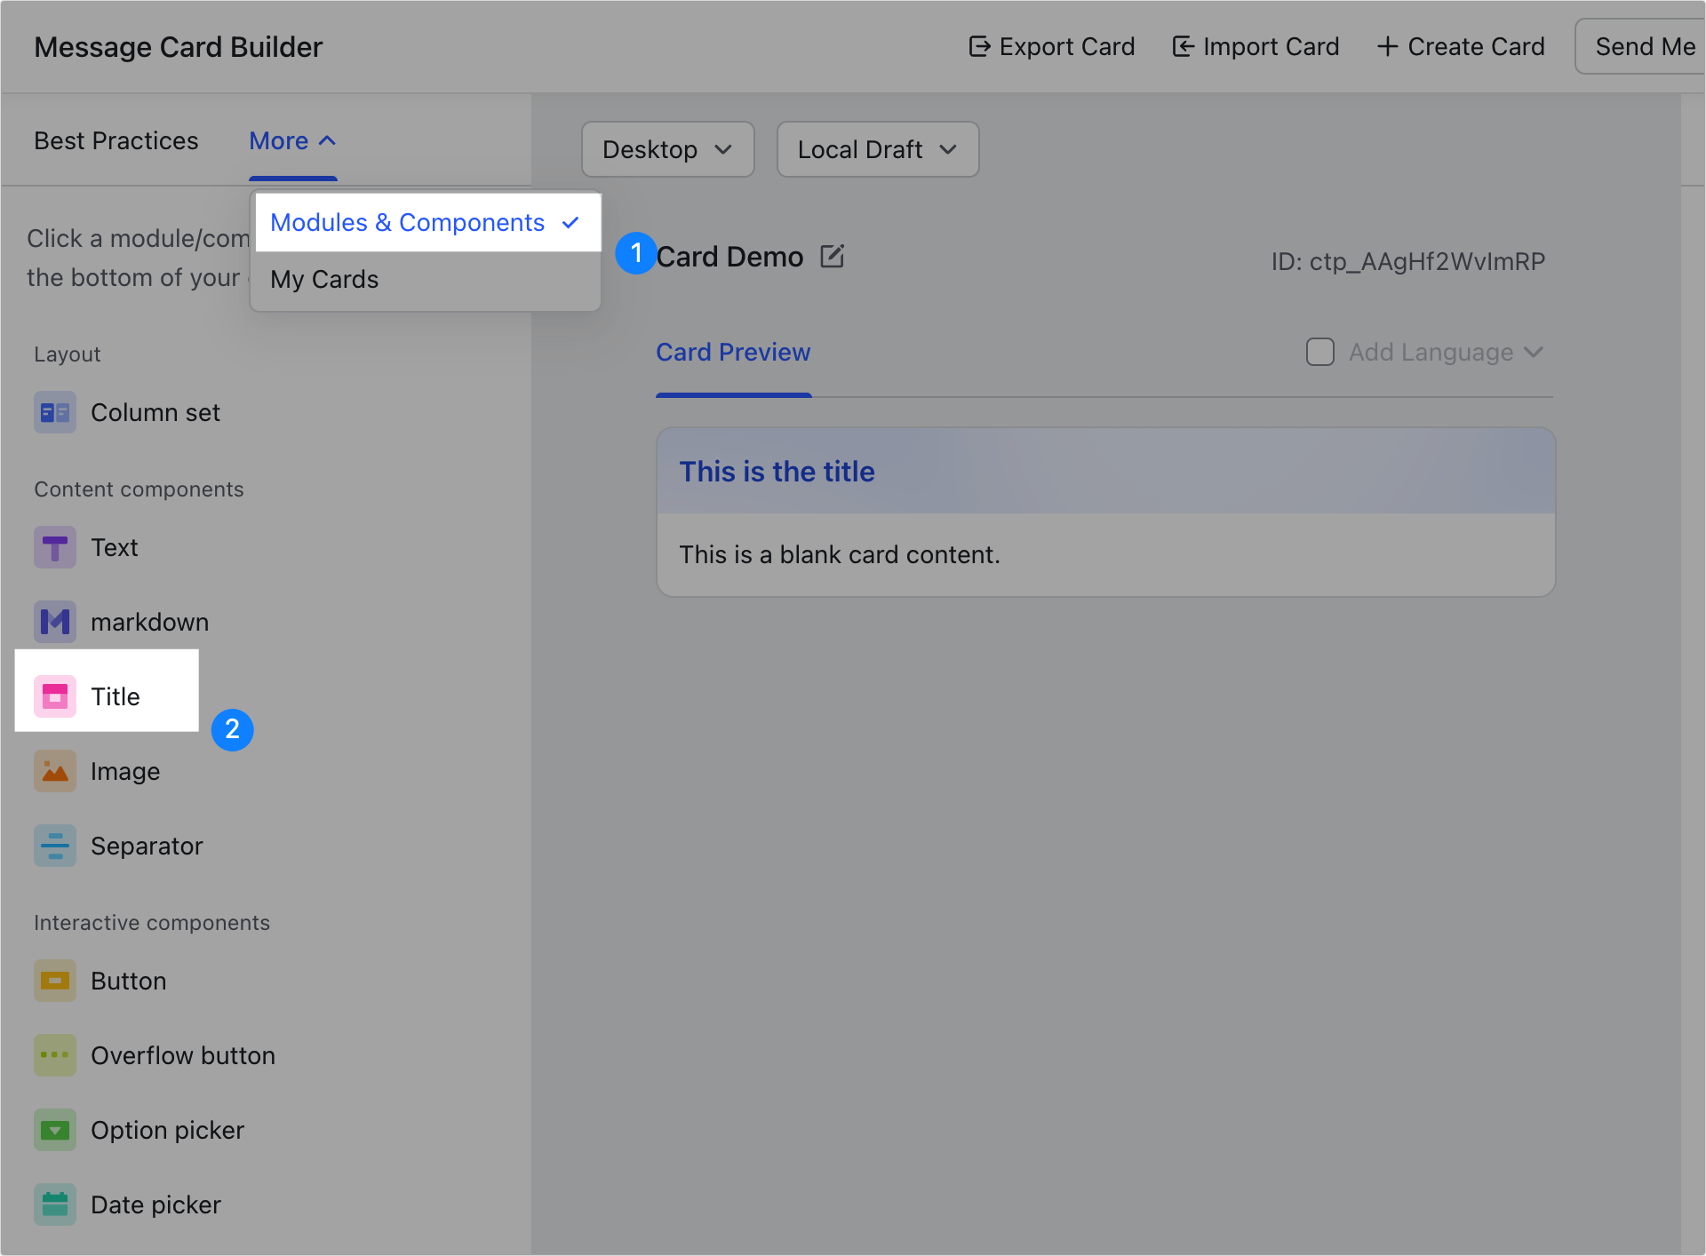
Task: Enable the My Cards option
Action: pyautogui.click(x=324, y=279)
